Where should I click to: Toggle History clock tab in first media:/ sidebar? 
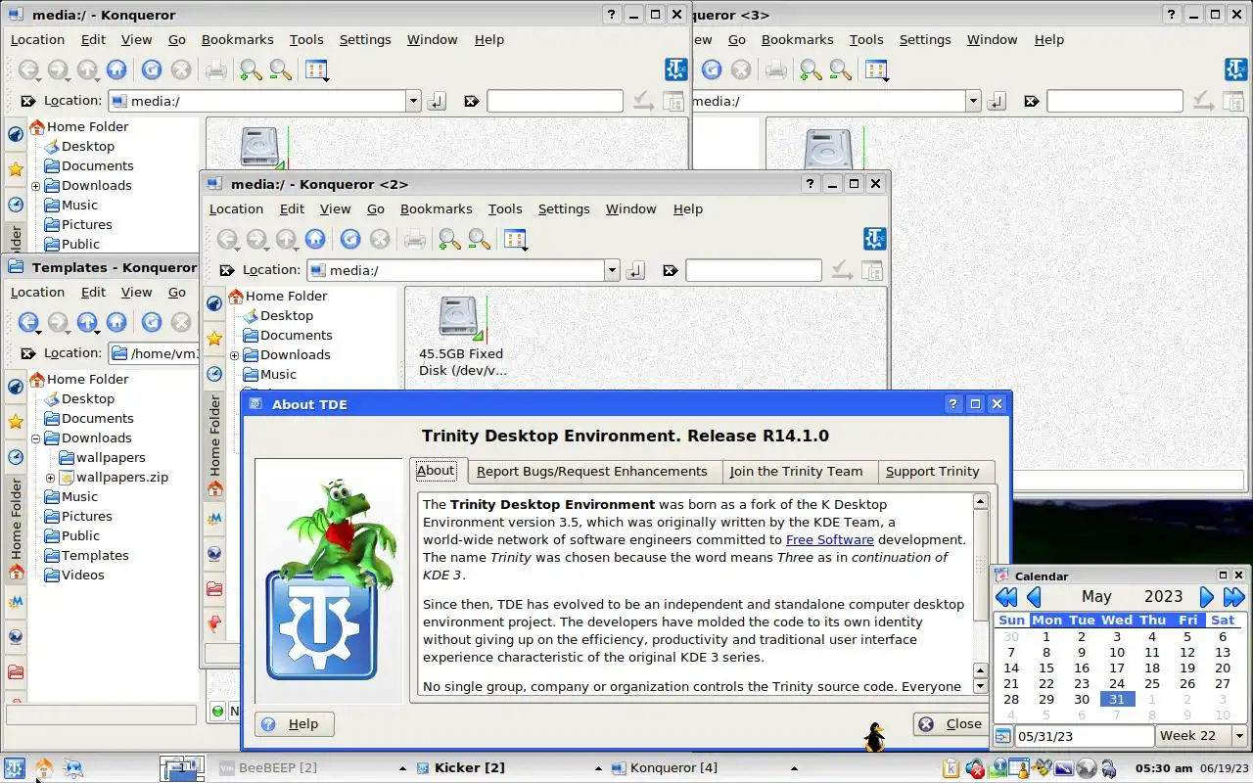coord(16,205)
